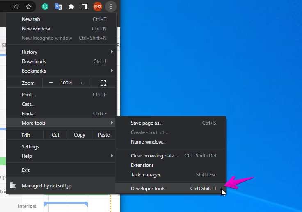
Task: Toggle the browser side panel icon
Action: 84,7
